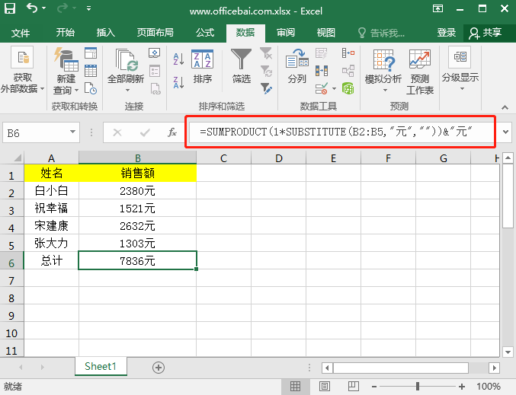Click the Manage Data Model icon
516x395 pixels.
point(348,88)
